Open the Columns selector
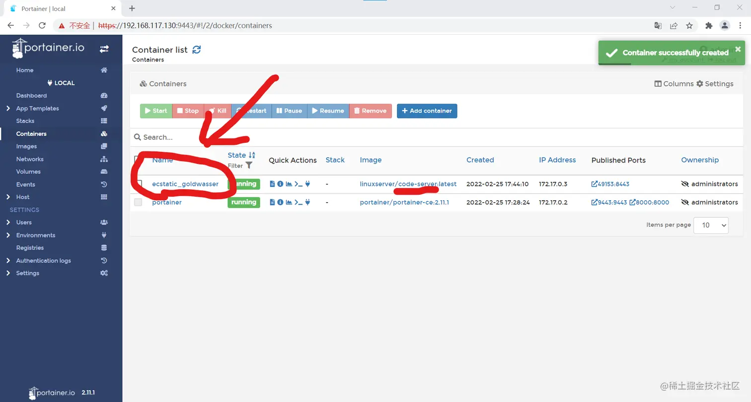Screen dimensions: 751x402 coord(674,84)
